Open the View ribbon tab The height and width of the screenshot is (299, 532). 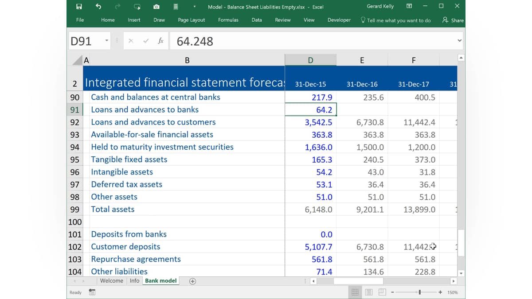coord(309,20)
